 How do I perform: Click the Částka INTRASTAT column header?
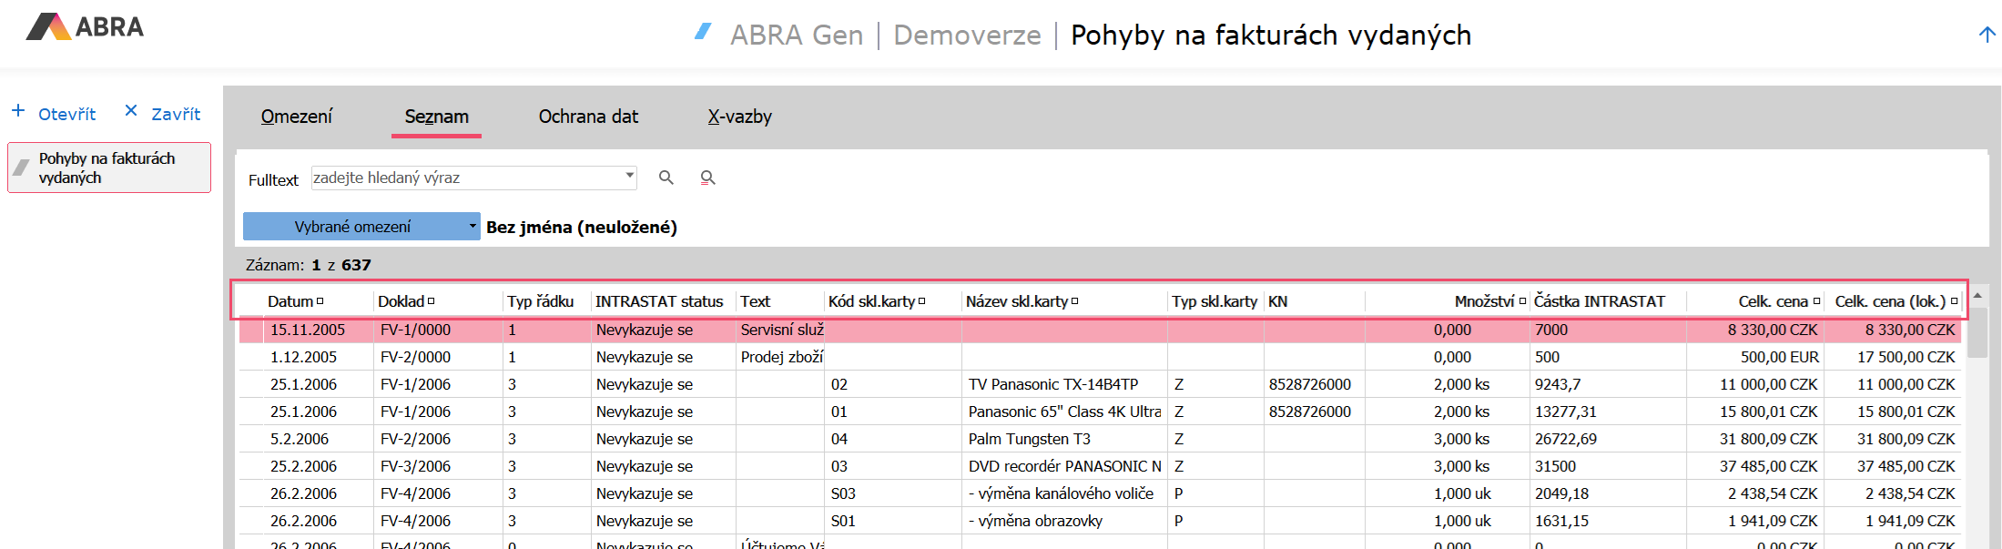click(1600, 301)
